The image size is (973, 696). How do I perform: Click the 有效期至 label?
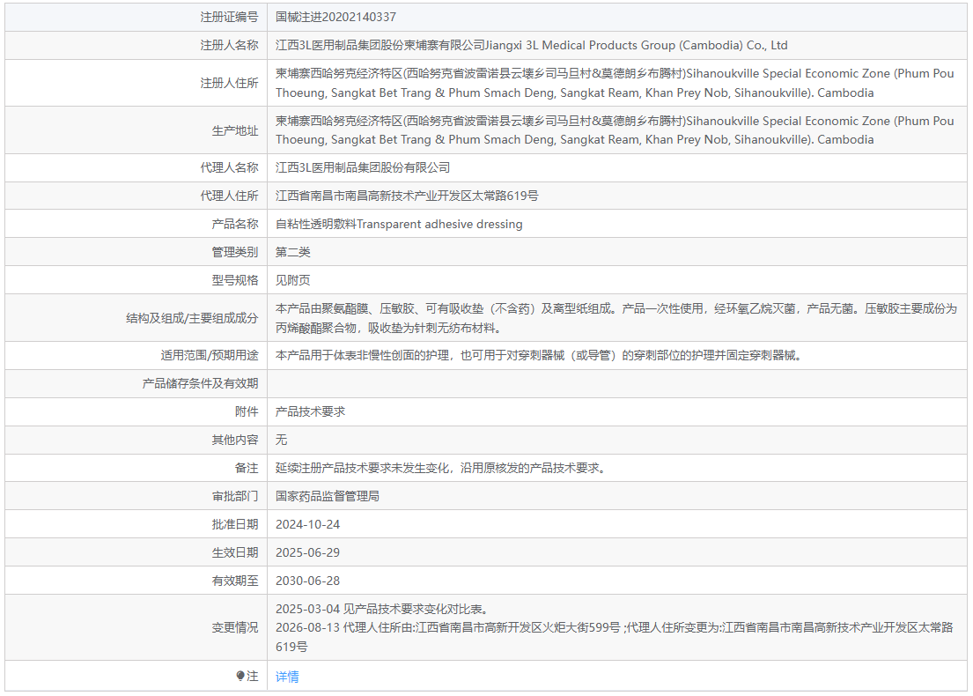point(234,581)
